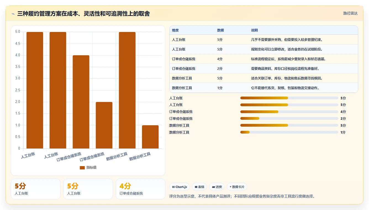This screenshot has height=210, width=369.
Task: Open the 路径雷达 link in header
Action: click(x=350, y=13)
